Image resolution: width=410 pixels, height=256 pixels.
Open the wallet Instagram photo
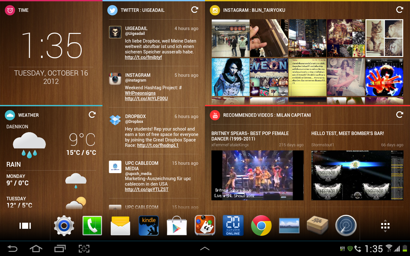click(269, 38)
